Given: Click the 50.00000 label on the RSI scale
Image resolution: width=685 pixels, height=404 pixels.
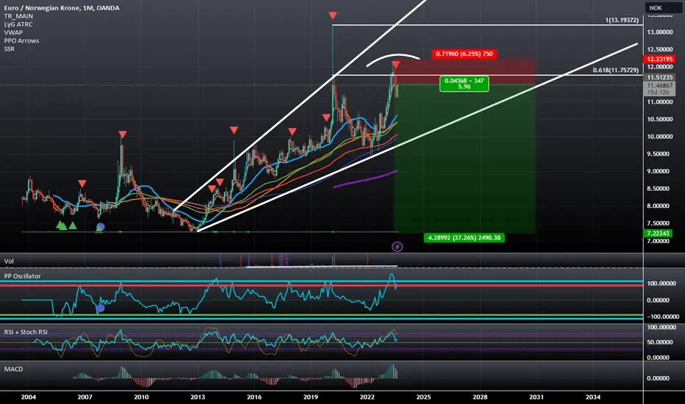Looking at the screenshot, I should (x=660, y=342).
